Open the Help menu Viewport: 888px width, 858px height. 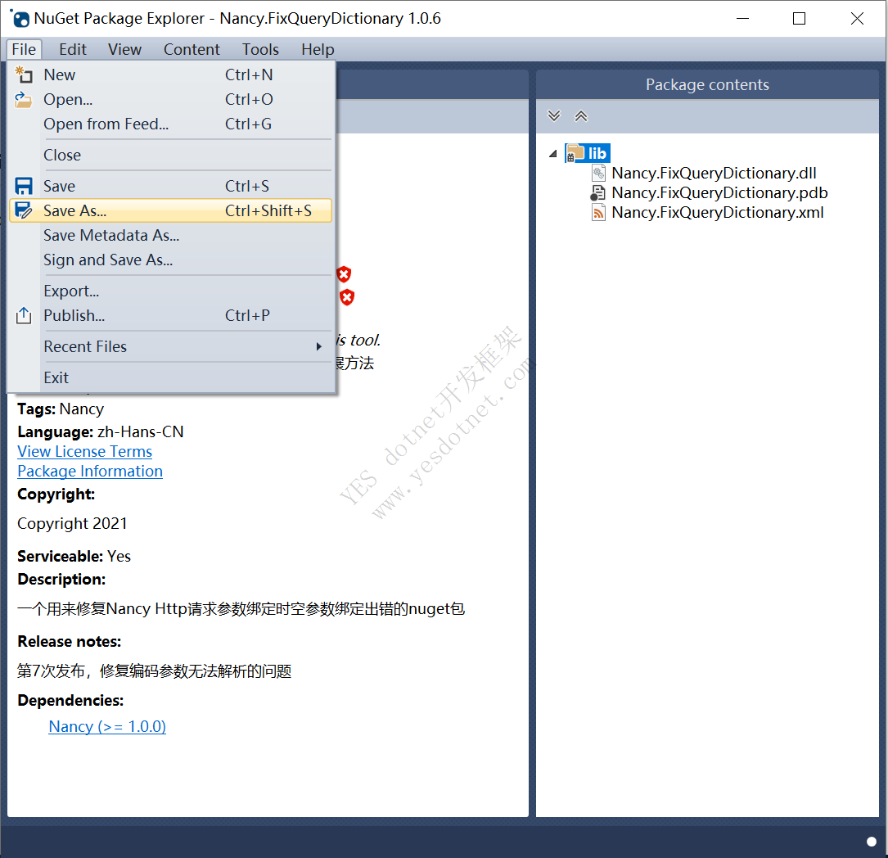[x=318, y=49]
